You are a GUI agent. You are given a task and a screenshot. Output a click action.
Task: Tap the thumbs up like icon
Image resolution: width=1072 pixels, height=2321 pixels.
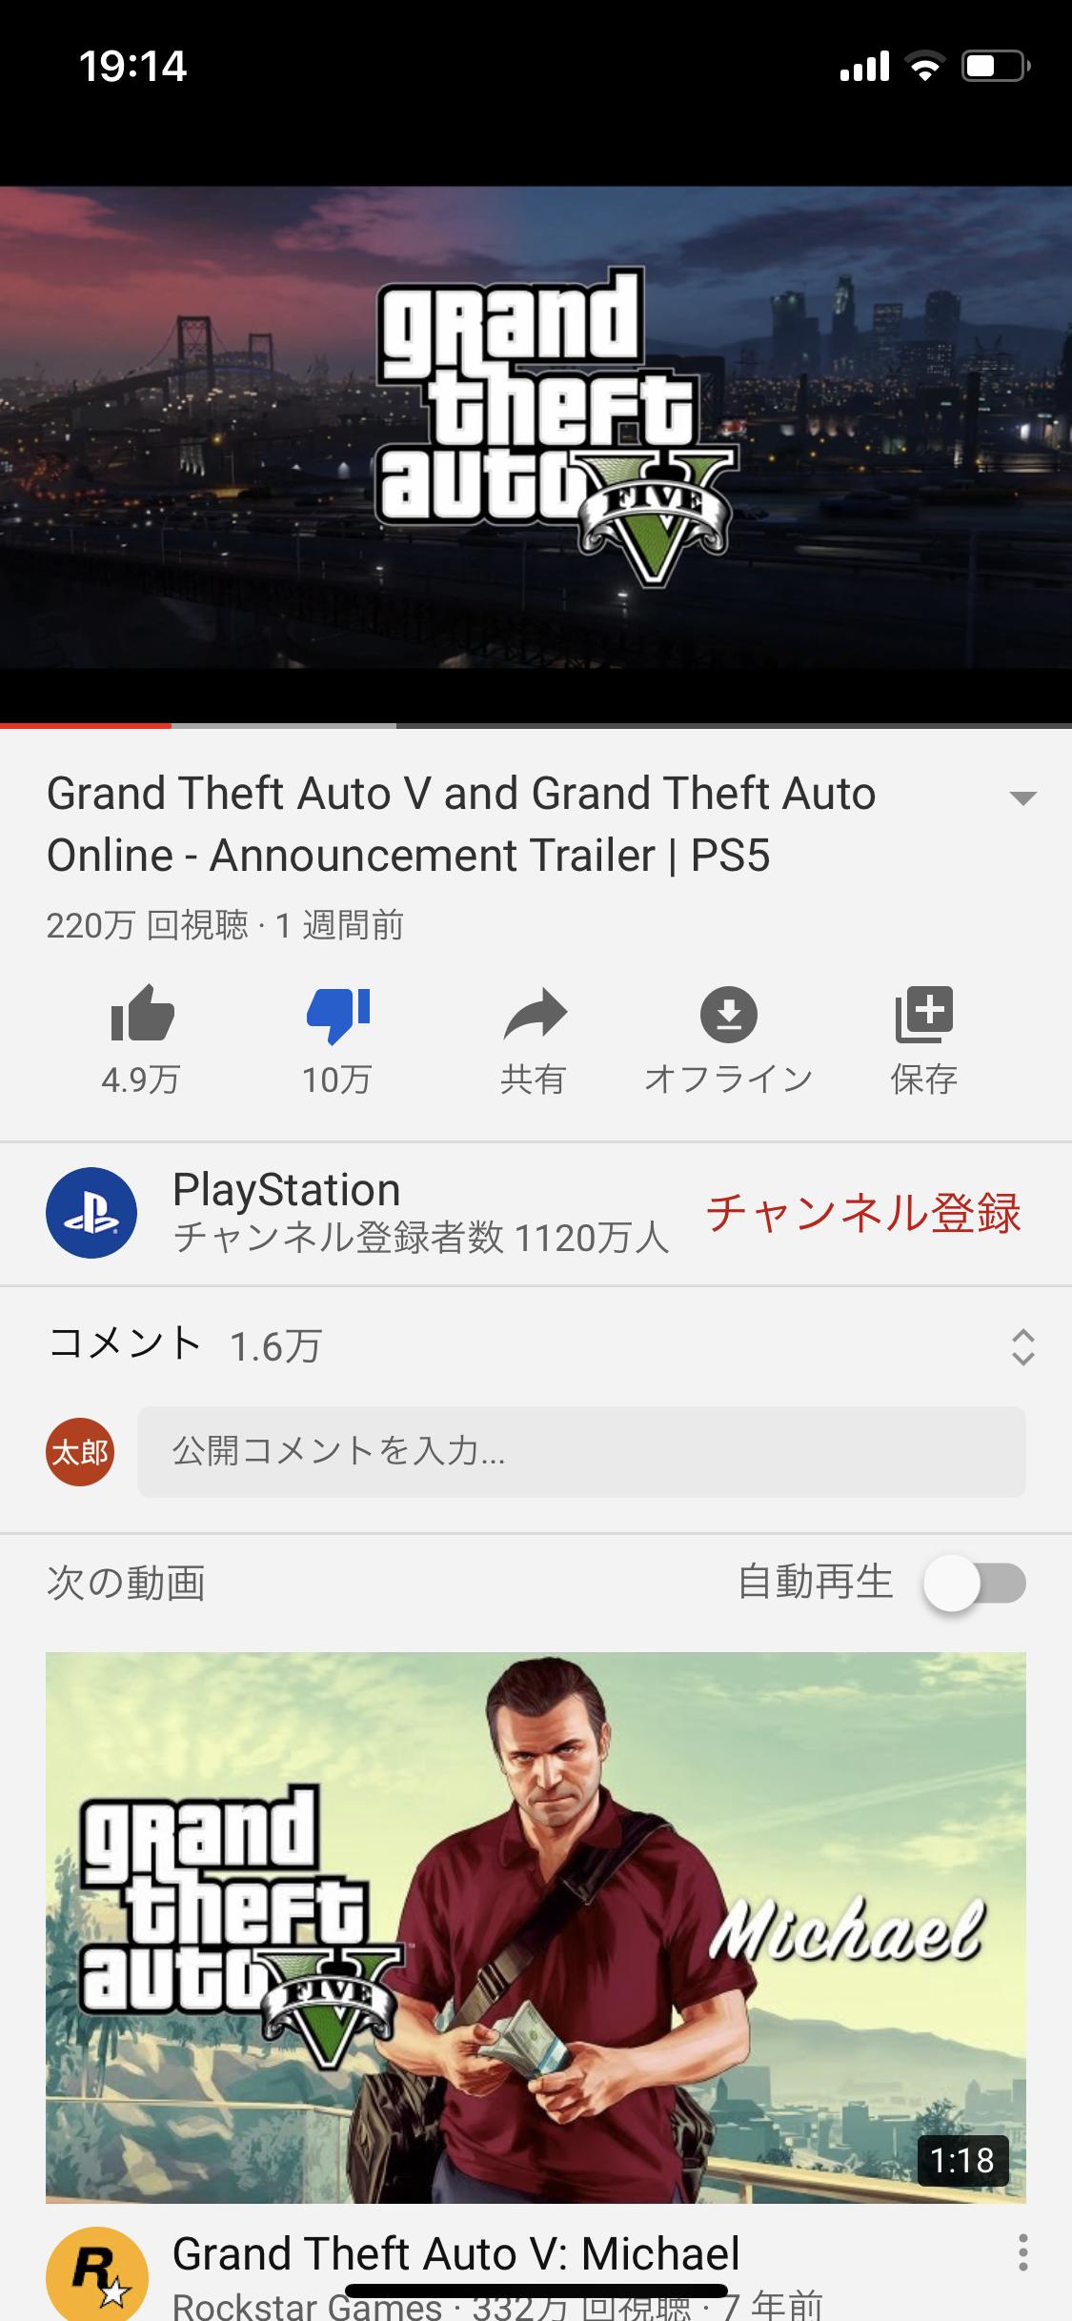(142, 1014)
